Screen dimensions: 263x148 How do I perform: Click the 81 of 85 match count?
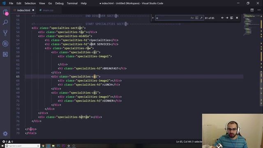210,18
